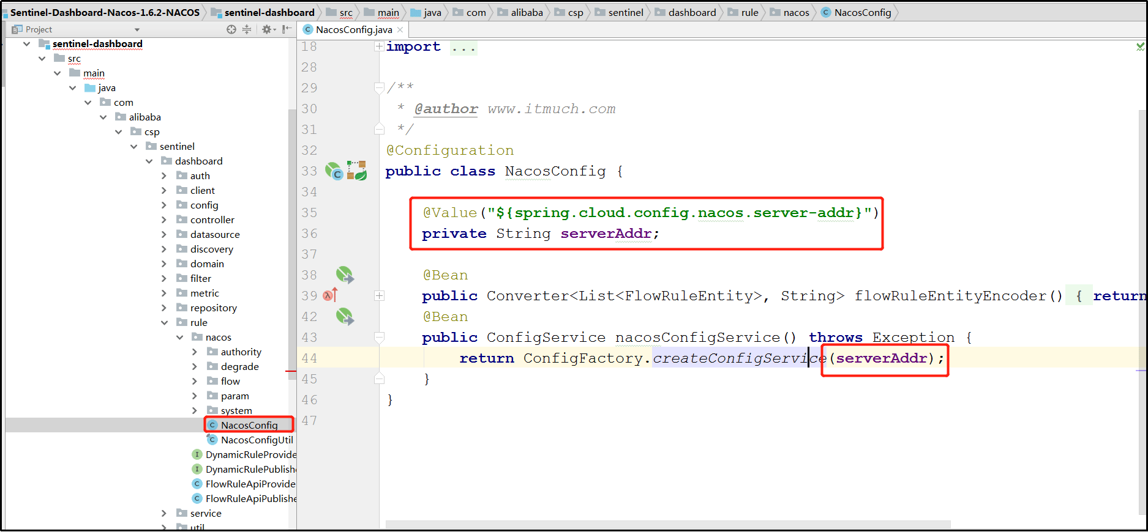
Task: Expand the auth package
Action: (x=164, y=176)
